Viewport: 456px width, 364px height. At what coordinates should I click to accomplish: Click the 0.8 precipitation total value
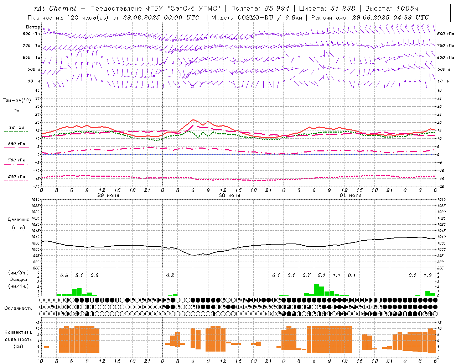[64, 275]
